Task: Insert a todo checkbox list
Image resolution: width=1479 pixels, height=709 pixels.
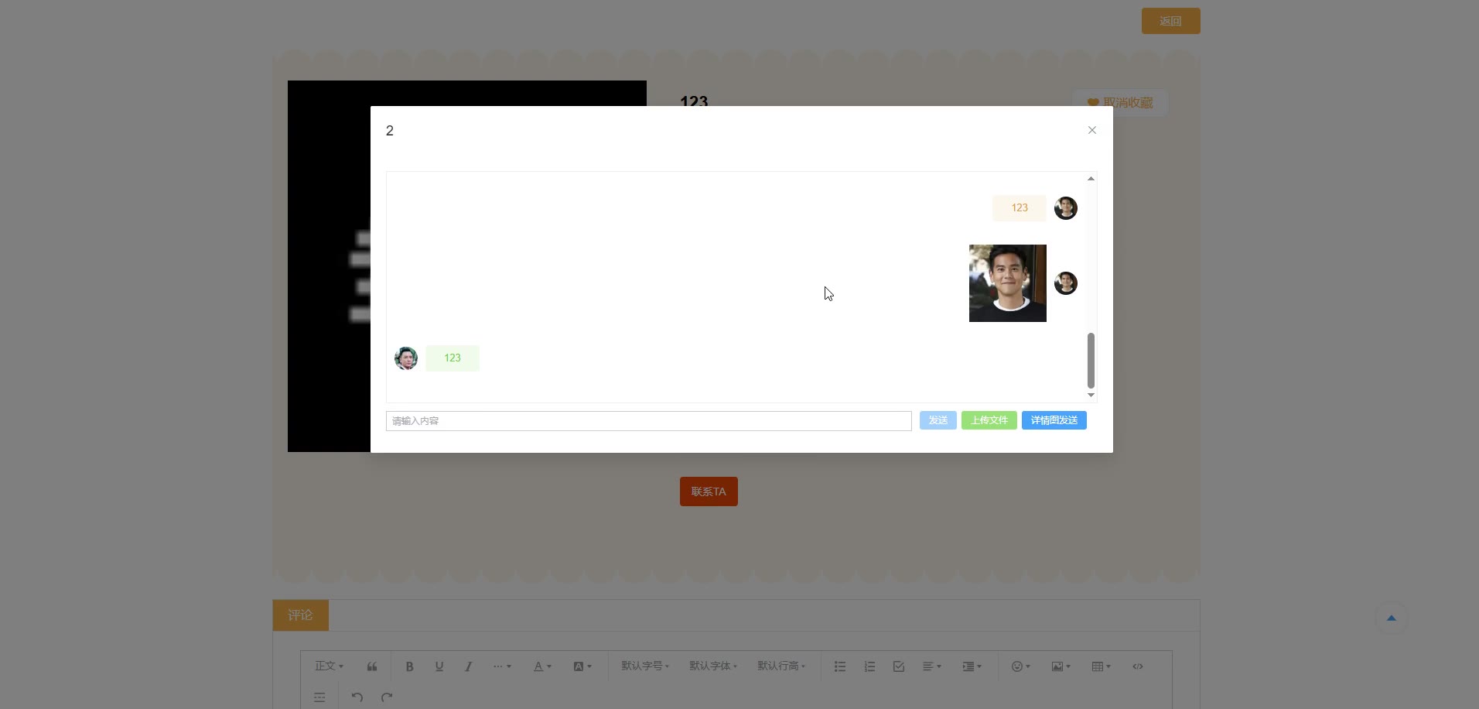Action: [899, 666]
